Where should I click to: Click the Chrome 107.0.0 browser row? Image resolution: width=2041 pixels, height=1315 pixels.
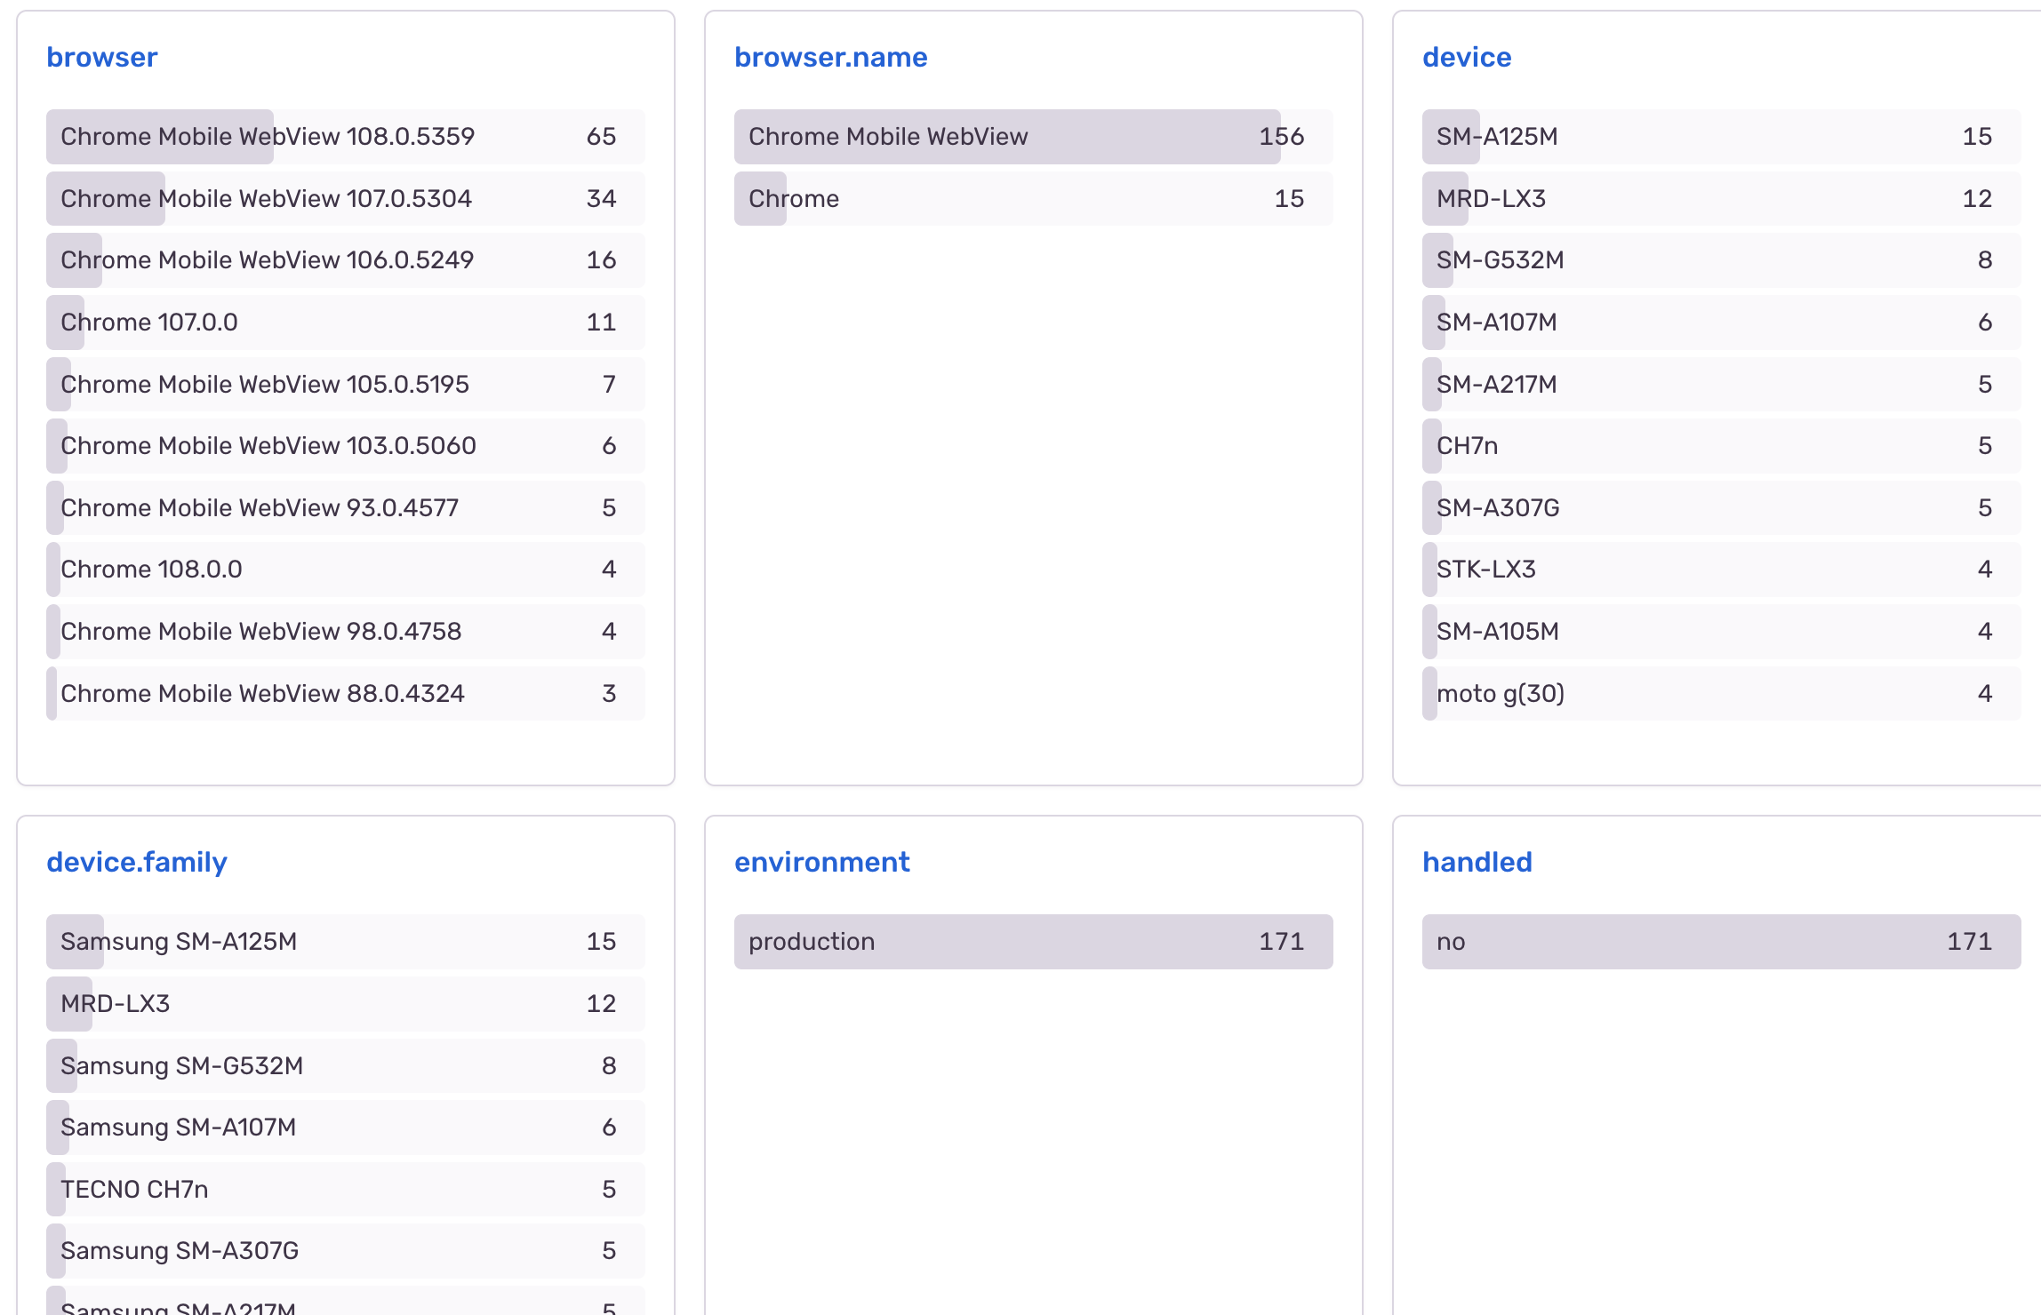pyautogui.click(x=345, y=323)
